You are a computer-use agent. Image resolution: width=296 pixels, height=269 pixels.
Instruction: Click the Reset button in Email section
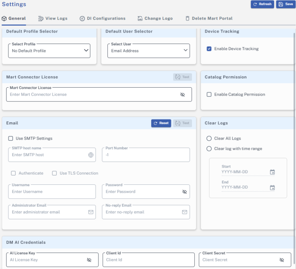(x=161, y=123)
